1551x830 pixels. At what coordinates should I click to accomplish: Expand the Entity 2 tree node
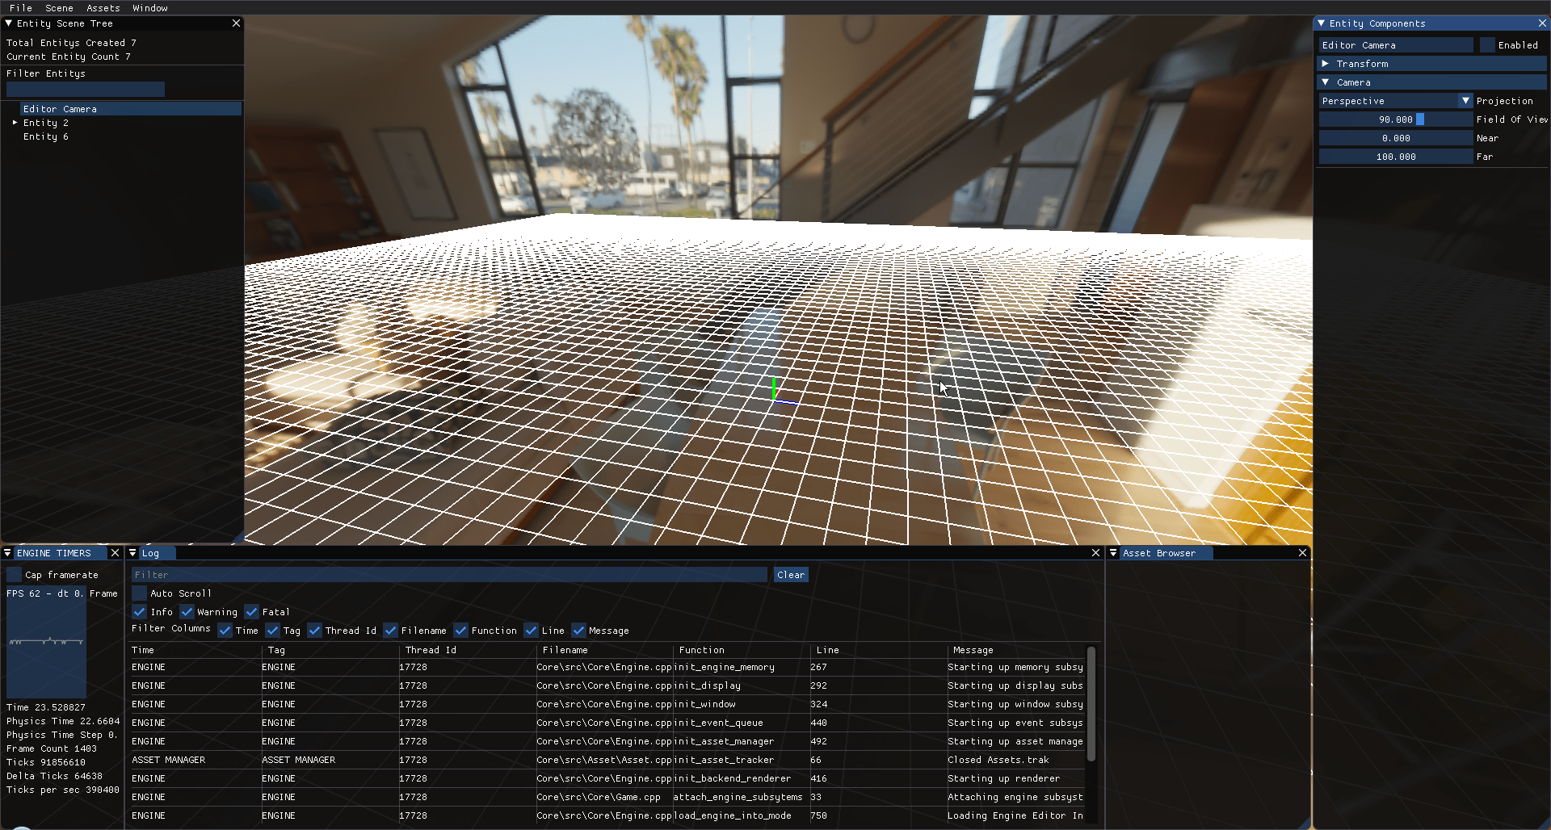click(x=15, y=123)
